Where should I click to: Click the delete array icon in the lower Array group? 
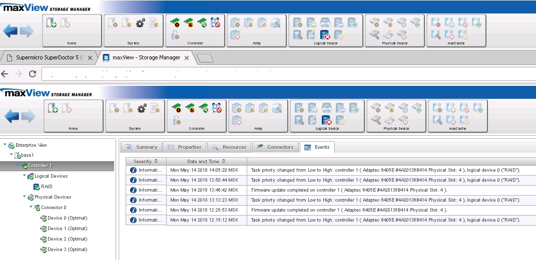pyautogui.click(x=237, y=120)
